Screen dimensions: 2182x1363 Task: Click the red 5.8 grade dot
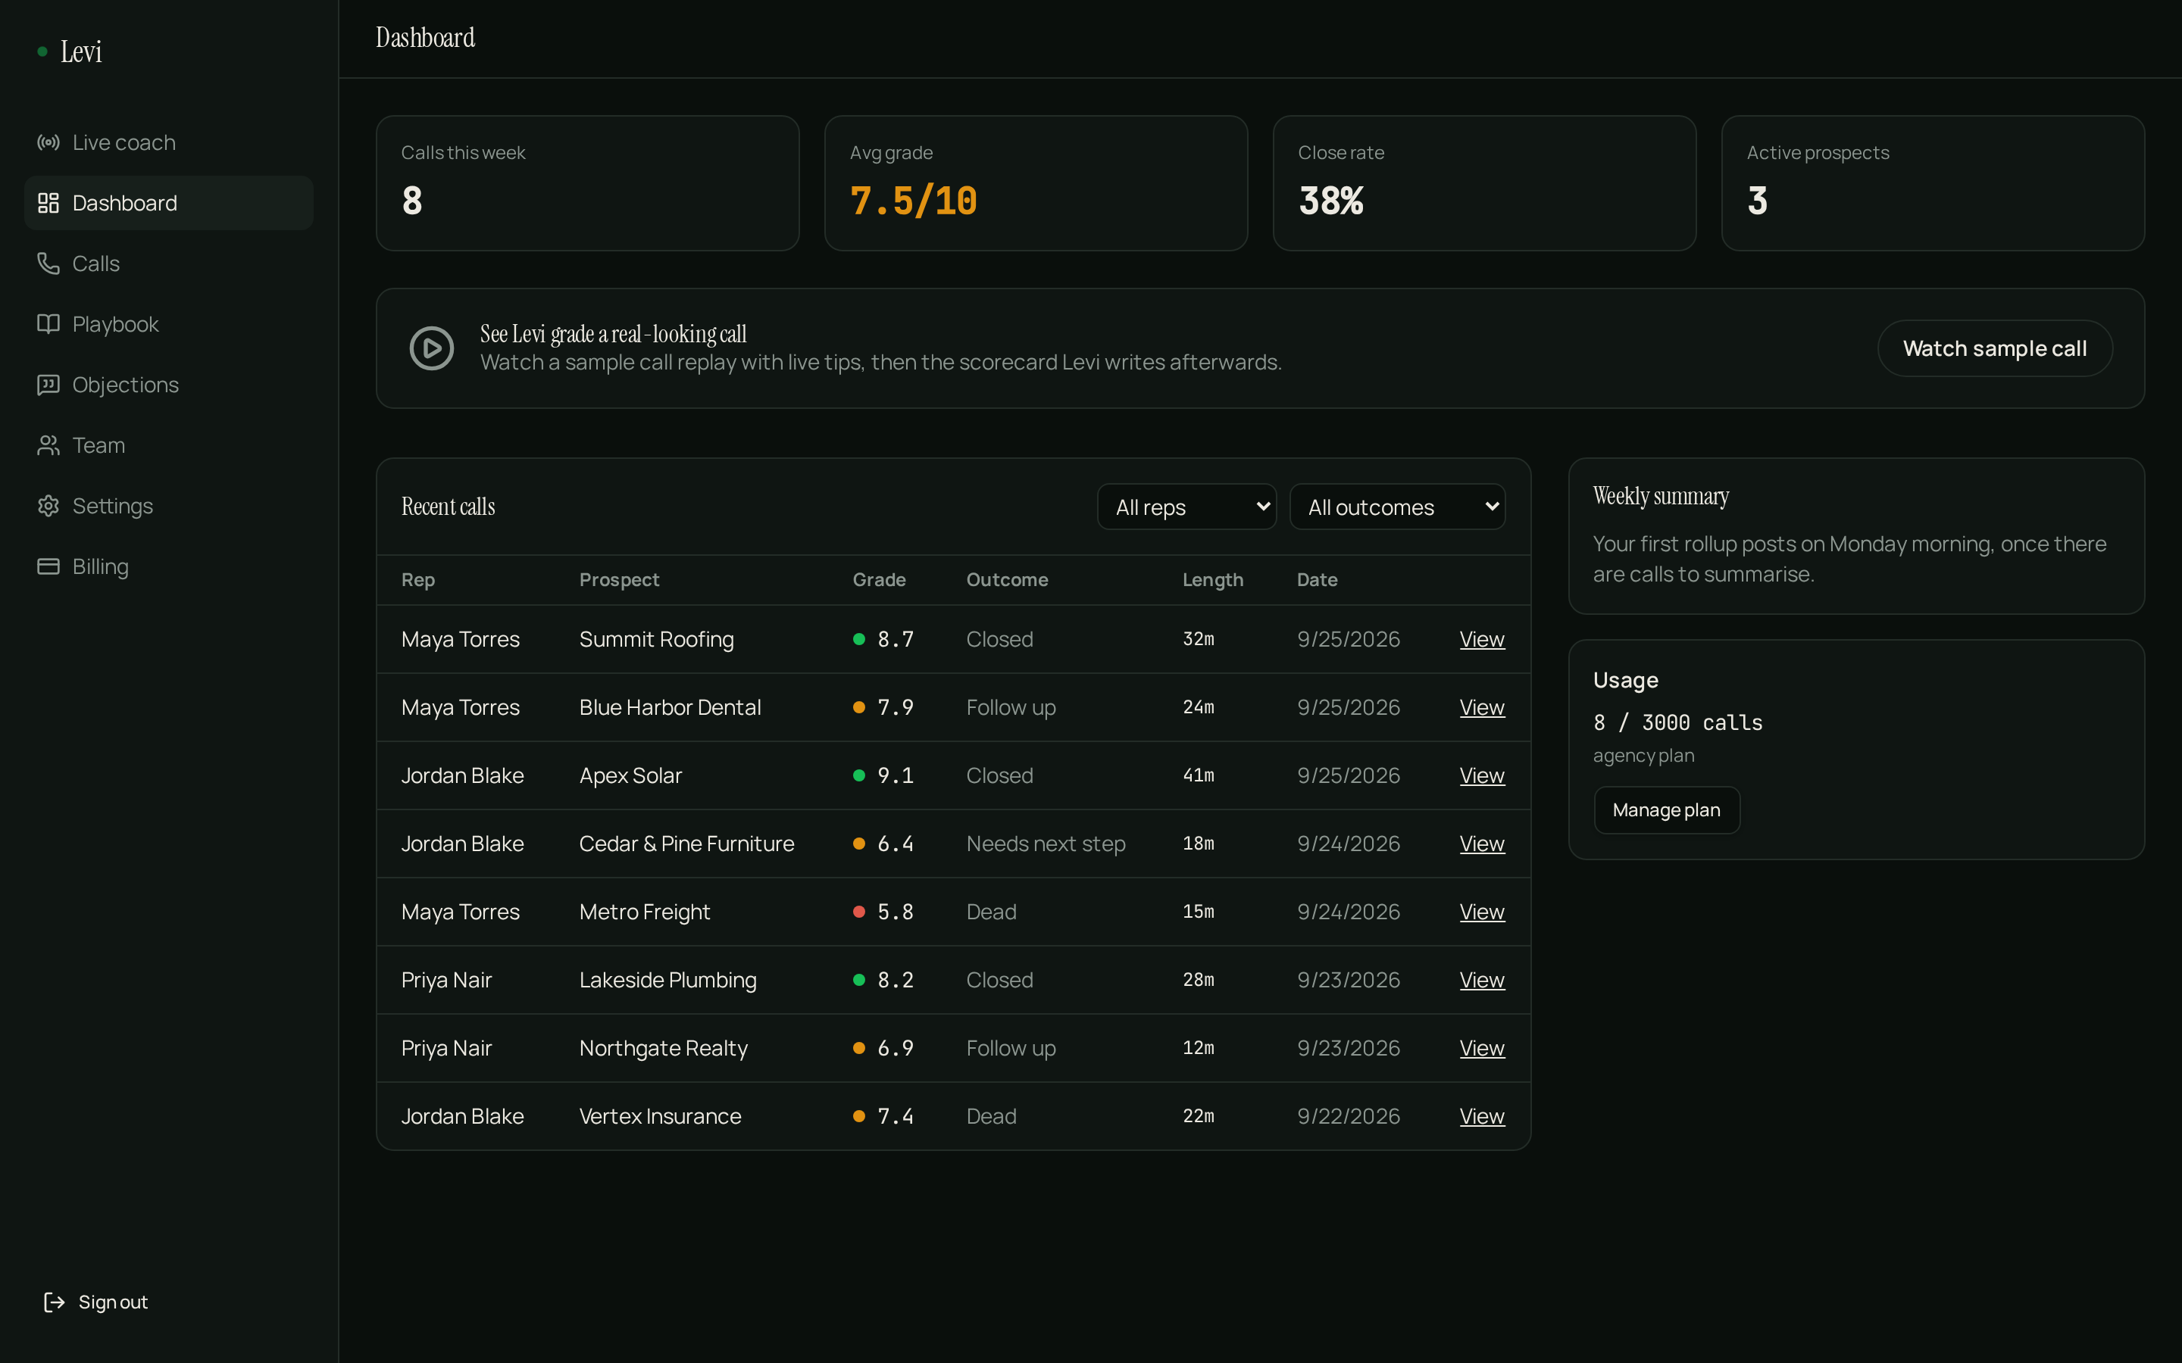pyautogui.click(x=859, y=912)
